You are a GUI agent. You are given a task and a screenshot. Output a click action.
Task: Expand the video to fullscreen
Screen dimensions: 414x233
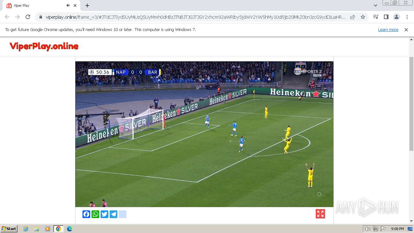(x=320, y=214)
